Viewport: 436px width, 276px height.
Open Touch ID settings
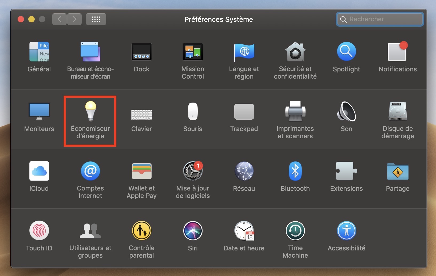(x=39, y=231)
